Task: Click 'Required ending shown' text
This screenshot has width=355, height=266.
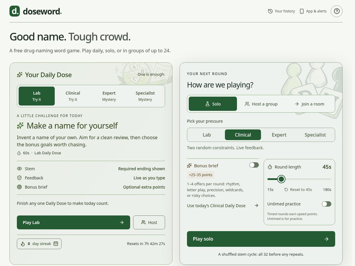Action: pos(142,169)
